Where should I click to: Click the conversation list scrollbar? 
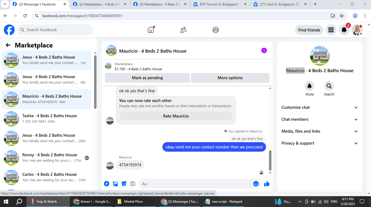pos(95,82)
